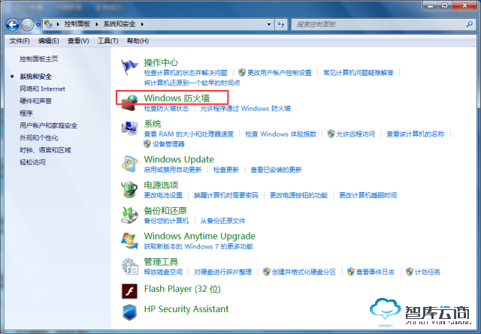Viewport: 481px width, 334px height.
Task: Click 控制面板 in the address breadcrumb
Action: coord(77,24)
